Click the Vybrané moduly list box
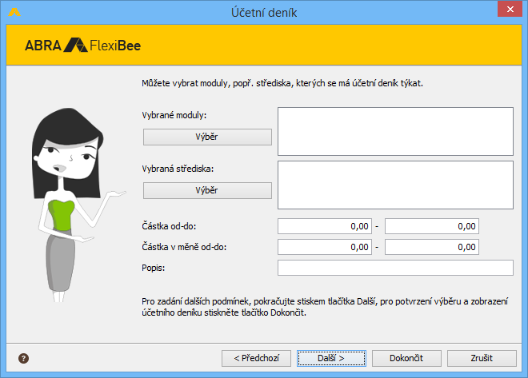Image resolution: width=528 pixels, height=378 pixels. [x=395, y=132]
